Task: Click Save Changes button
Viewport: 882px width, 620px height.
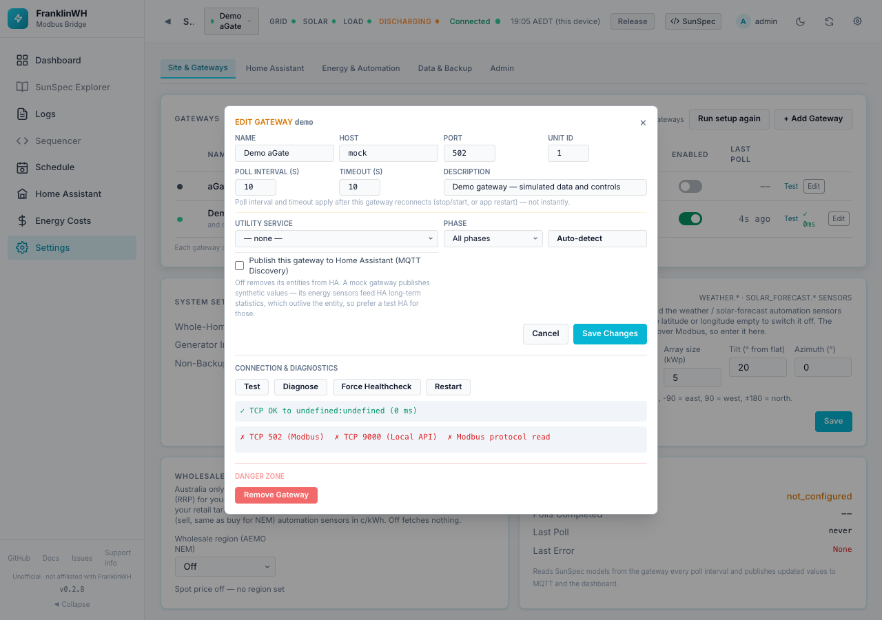Action: [x=610, y=333]
